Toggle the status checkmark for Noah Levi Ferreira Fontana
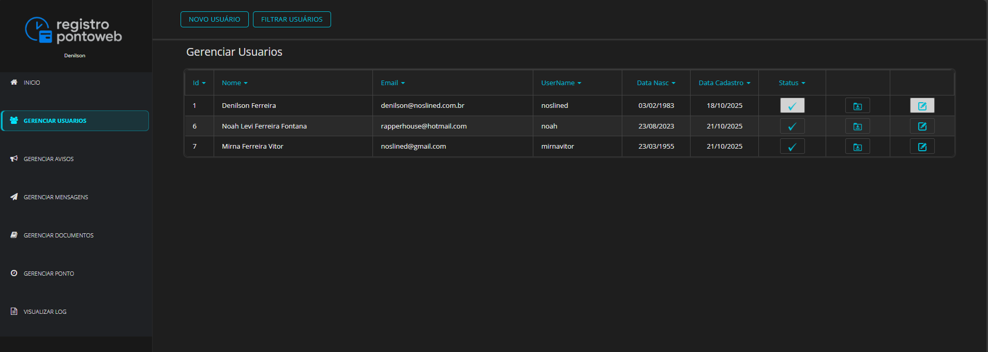The image size is (988, 352). click(x=792, y=126)
